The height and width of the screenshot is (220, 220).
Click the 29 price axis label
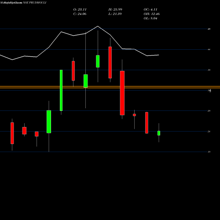click(209, 111)
